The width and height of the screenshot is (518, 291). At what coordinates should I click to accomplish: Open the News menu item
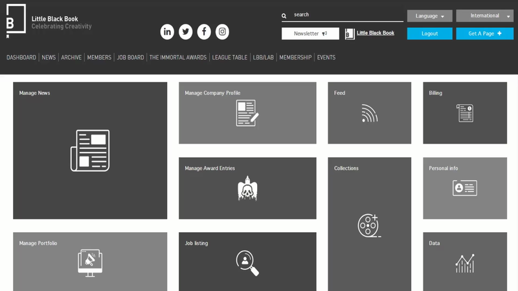[49, 58]
